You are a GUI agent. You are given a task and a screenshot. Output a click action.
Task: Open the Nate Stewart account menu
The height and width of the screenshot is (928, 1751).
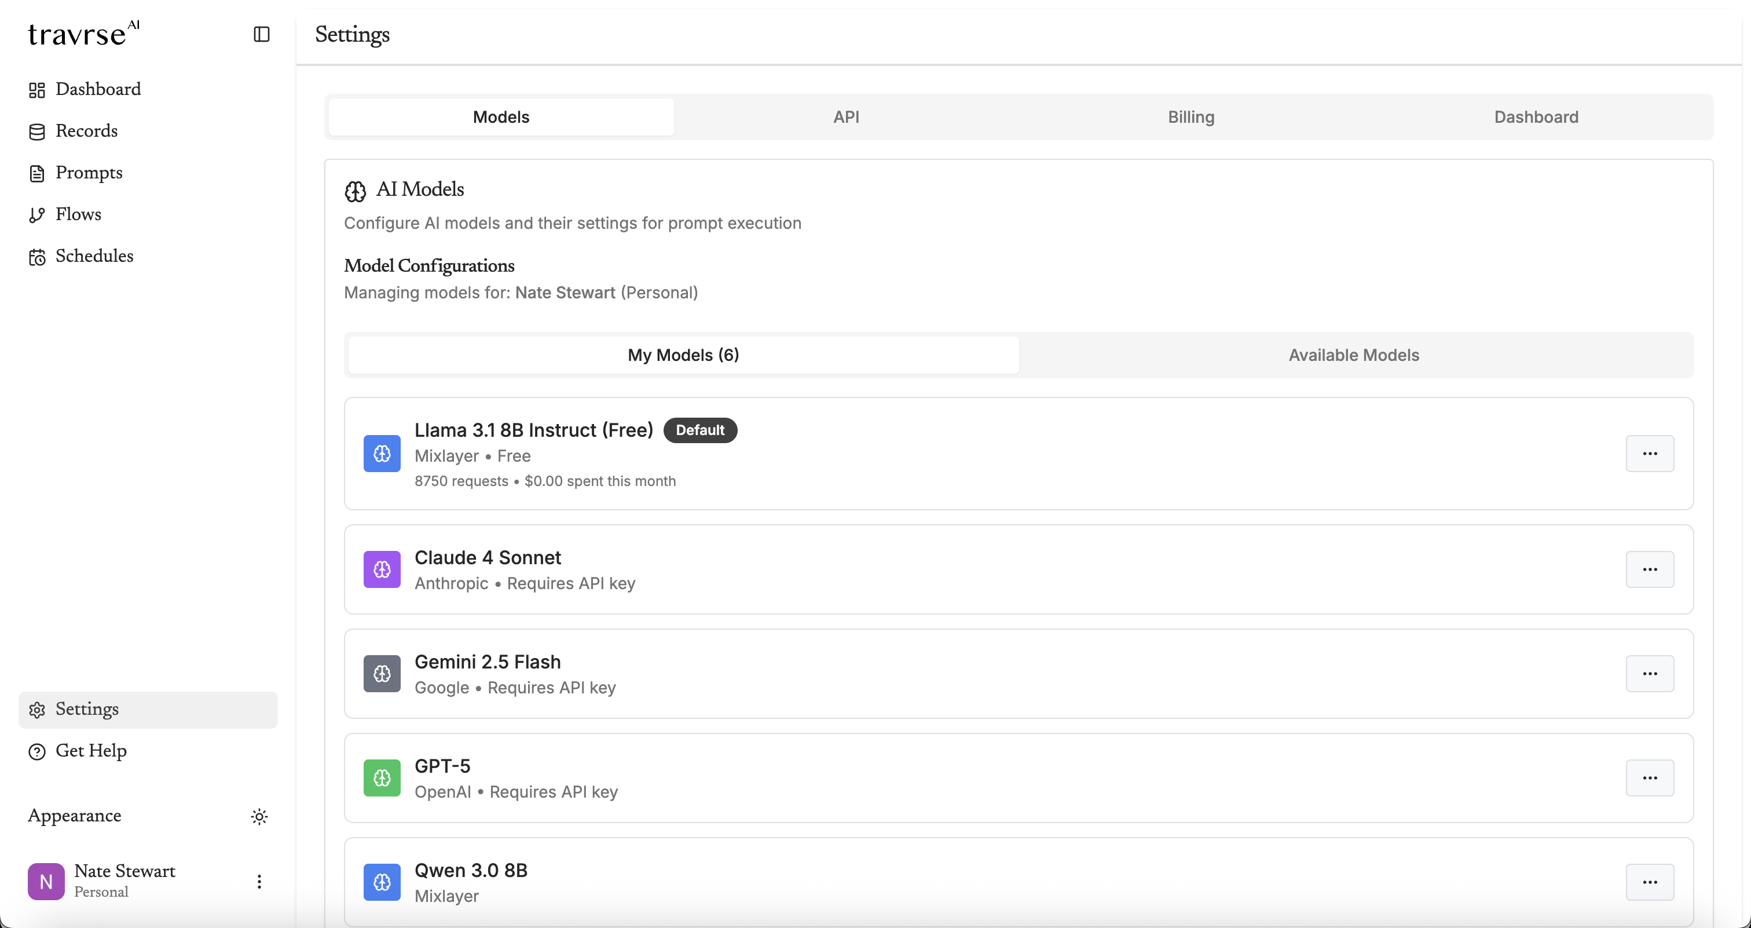[259, 881]
